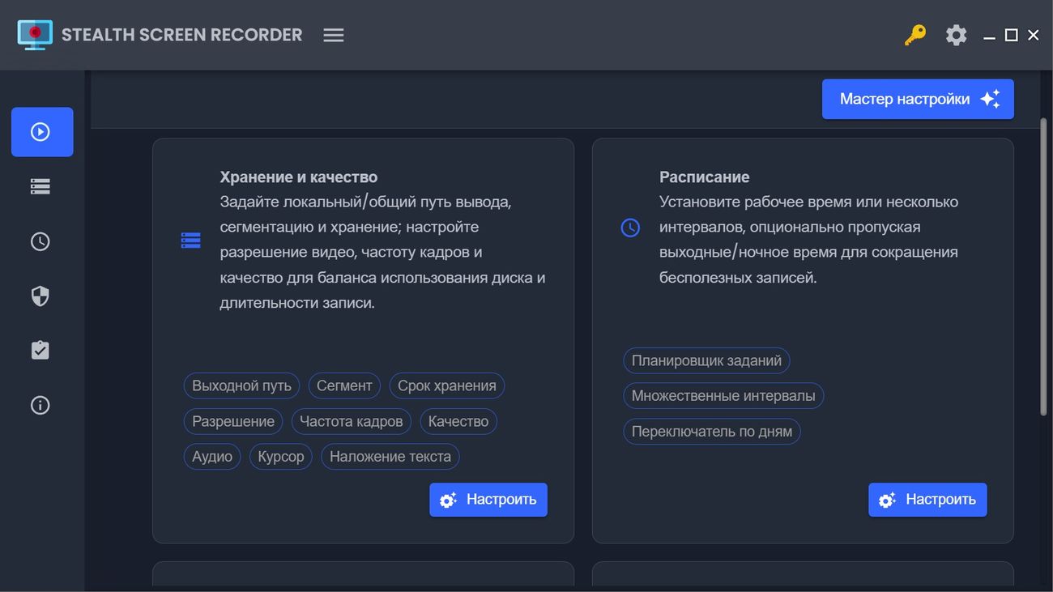Toggle the Курсор tag chip
1053x592 pixels.
click(x=280, y=456)
